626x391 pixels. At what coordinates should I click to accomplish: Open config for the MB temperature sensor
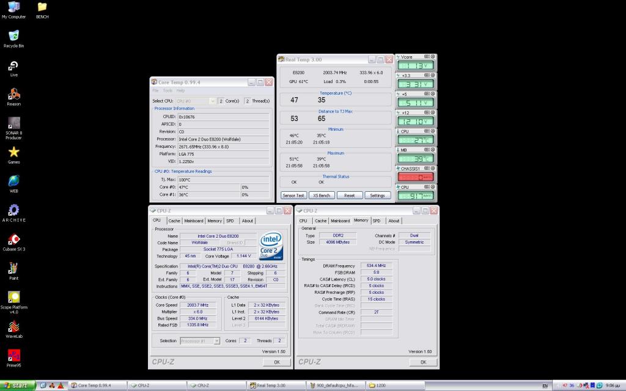point(427,150)
